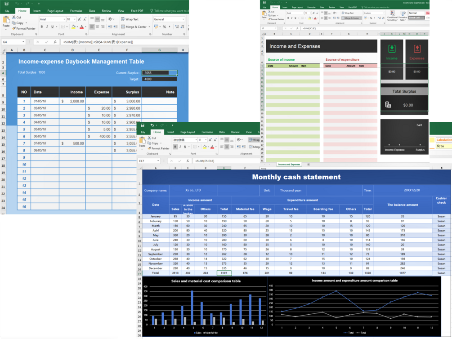Open Page Layout tab in Daybook window

[x=55, y=11]
